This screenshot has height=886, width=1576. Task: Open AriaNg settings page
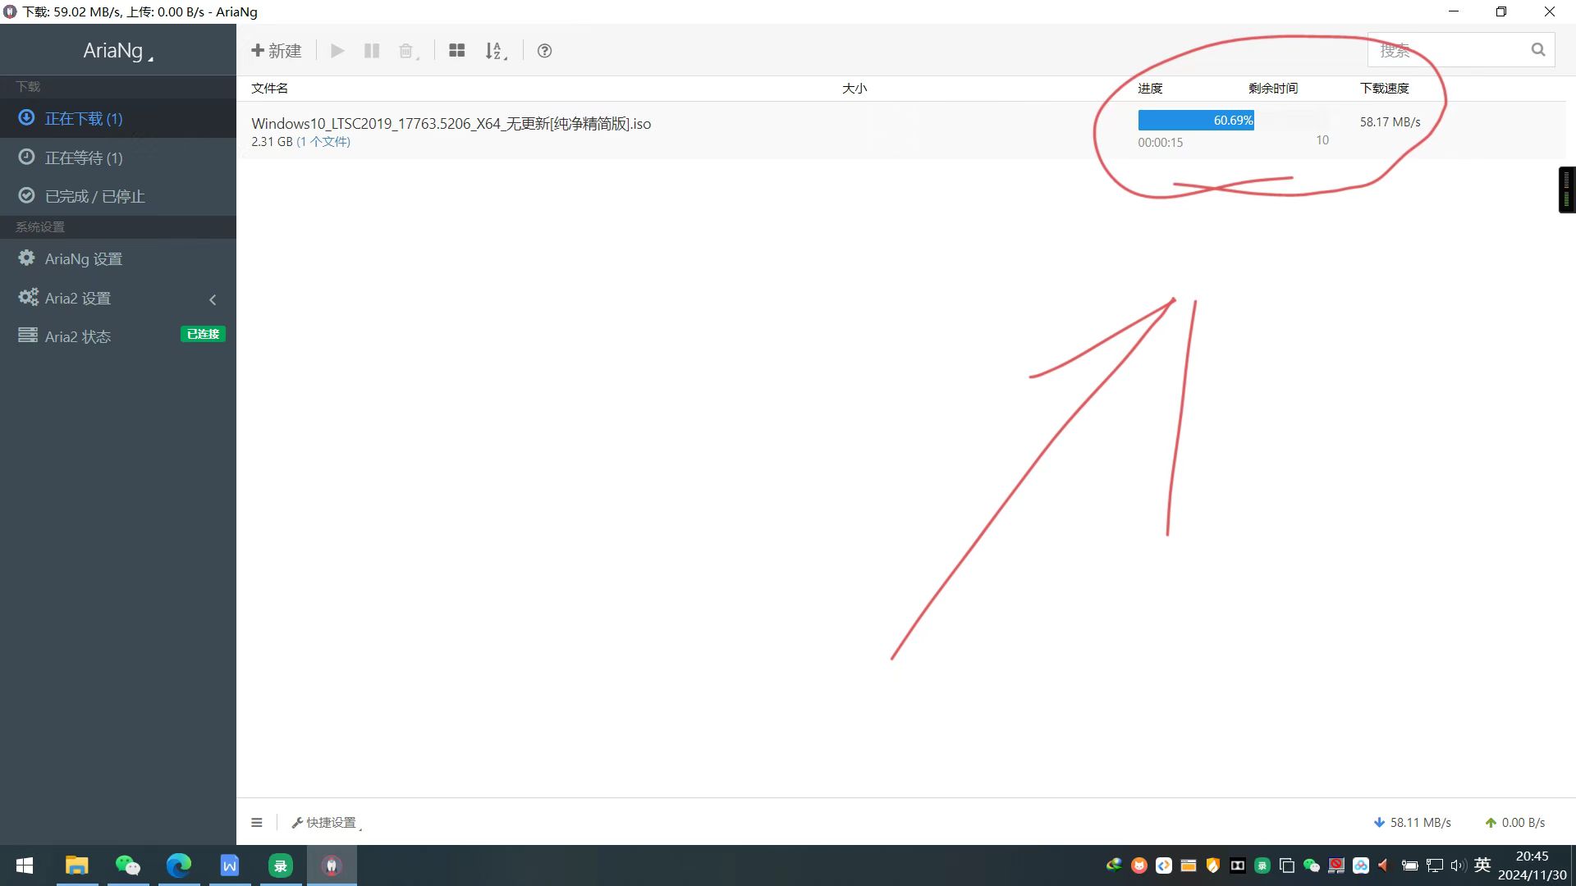83,258
